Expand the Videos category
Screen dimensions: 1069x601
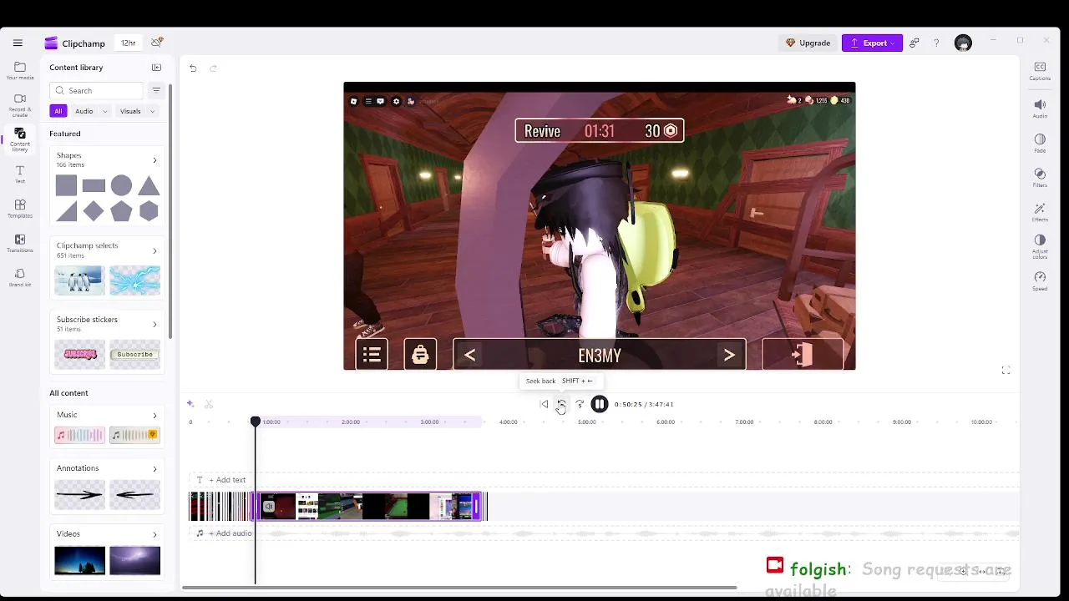tap(155, 534)
